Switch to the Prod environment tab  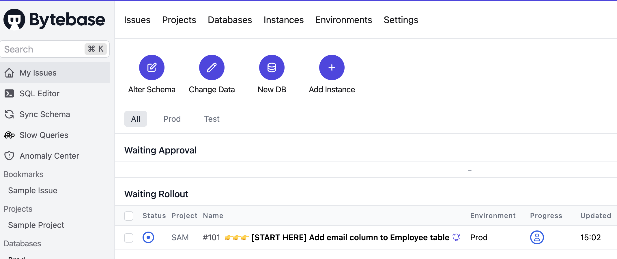click(x=172, y=119)
